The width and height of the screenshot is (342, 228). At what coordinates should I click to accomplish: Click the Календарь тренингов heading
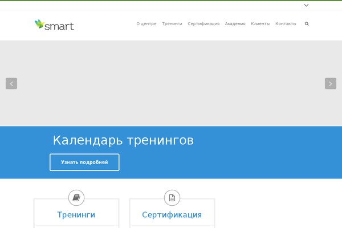[123, 140]
